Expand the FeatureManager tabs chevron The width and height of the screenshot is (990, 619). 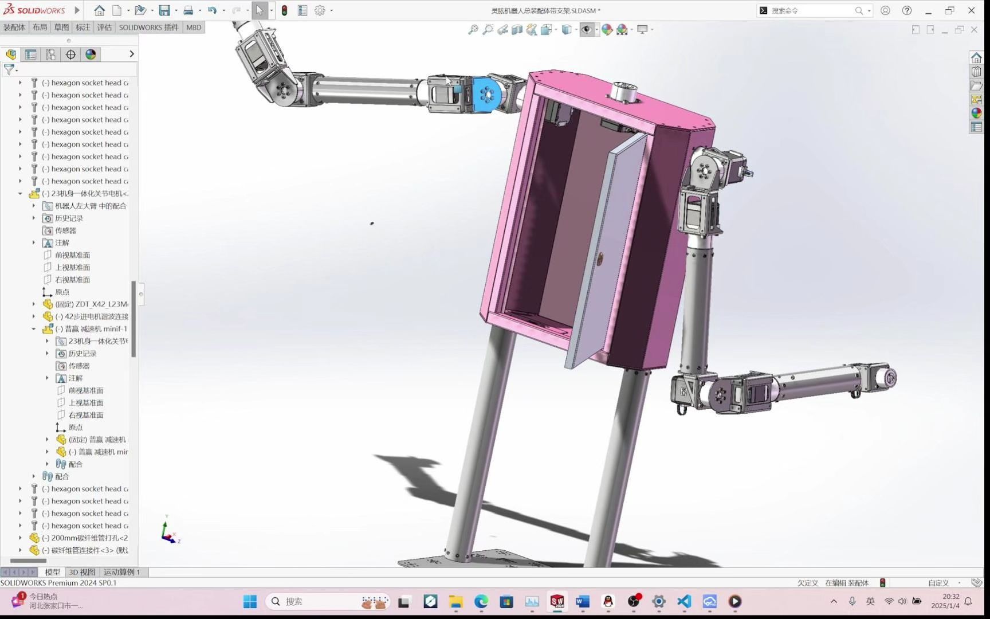[x=132, y=54]
